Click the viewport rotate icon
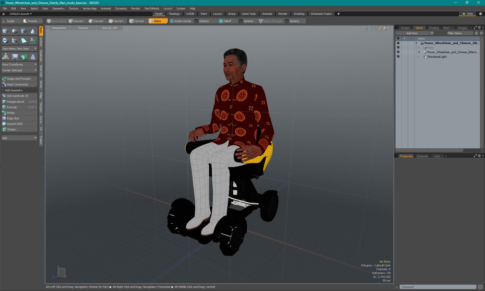The width and height of the screenshot is (485, 291). pos(370,28)
